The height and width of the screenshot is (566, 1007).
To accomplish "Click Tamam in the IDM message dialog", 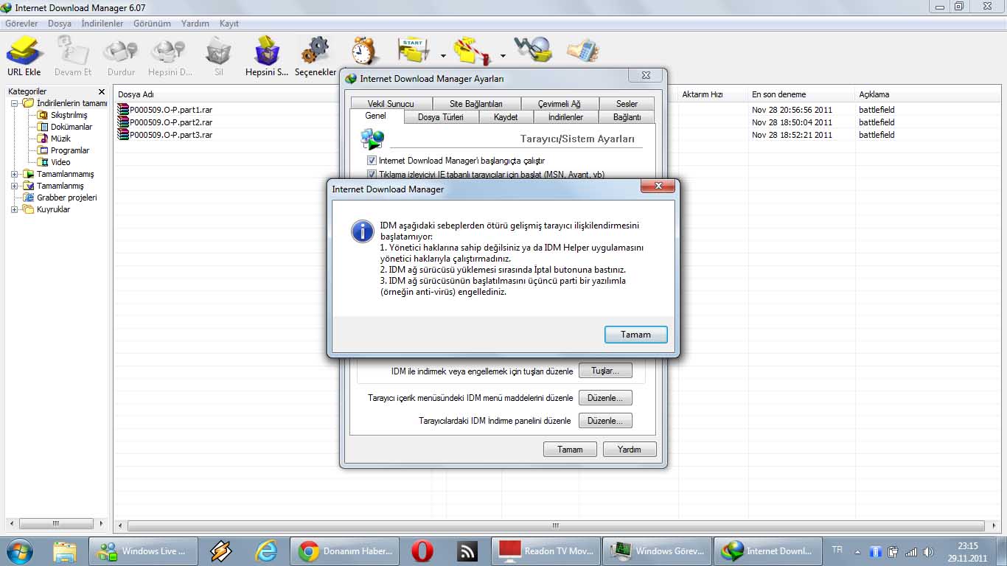I will click(x=635, y=335).
